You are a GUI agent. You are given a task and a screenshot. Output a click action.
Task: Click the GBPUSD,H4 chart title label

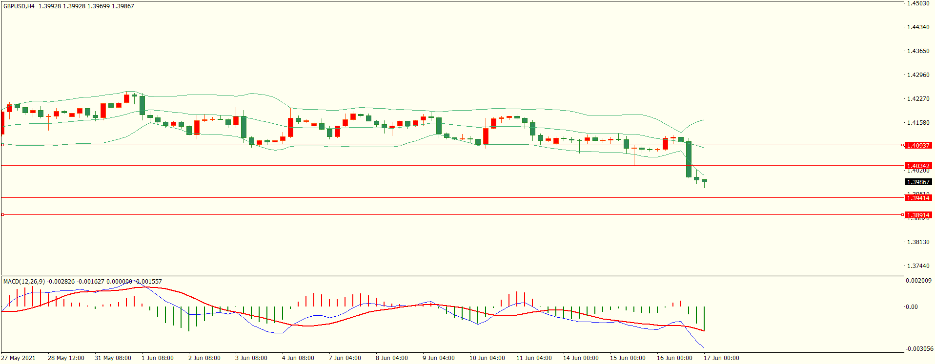[19, 6]
